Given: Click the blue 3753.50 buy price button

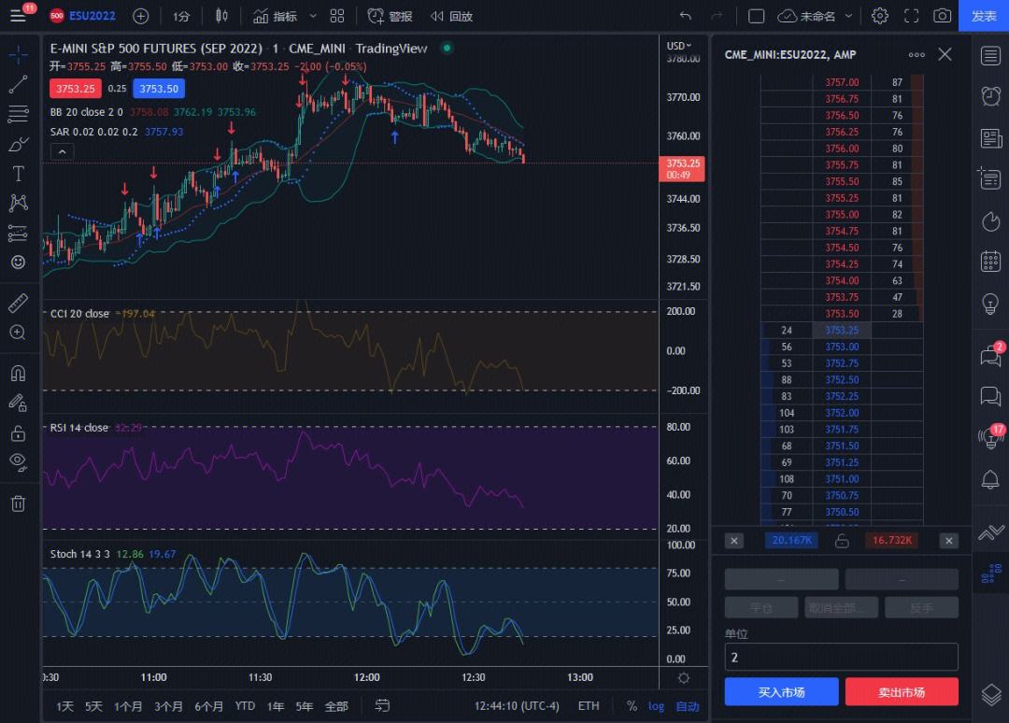Looking at the screenshot, I should (x=158, y=89).
